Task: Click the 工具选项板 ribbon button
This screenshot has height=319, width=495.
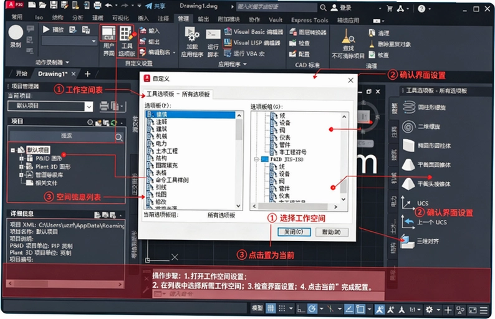Action: pyautogui.click(x=127, y=41)
